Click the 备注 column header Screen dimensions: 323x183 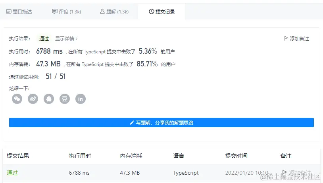pos(286,156)
